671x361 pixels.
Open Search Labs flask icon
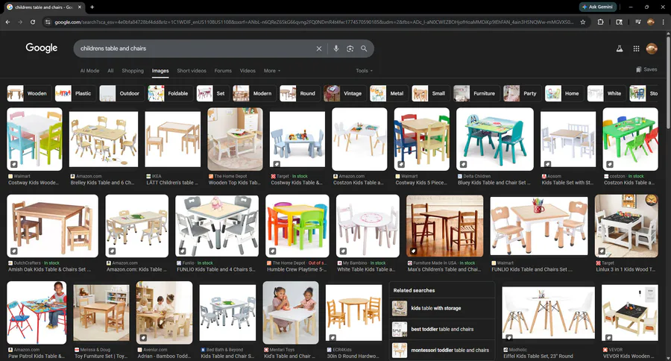tap(620, 48)
